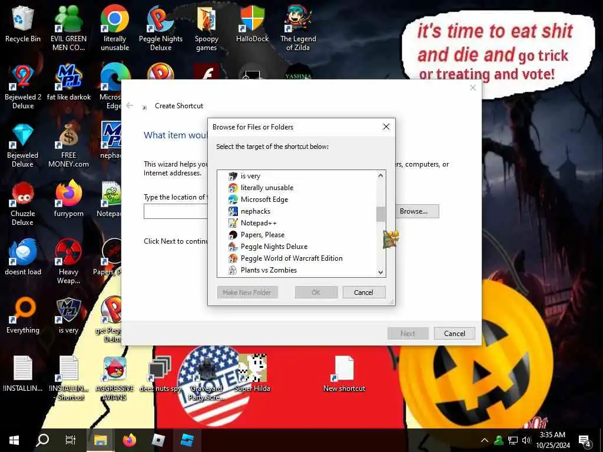The height and width of the screenshot is (452, 603).
Task: Select Bejeweled 2 Deluxe desktop icon
Action: pyautogui.click(x=23, y=87)
